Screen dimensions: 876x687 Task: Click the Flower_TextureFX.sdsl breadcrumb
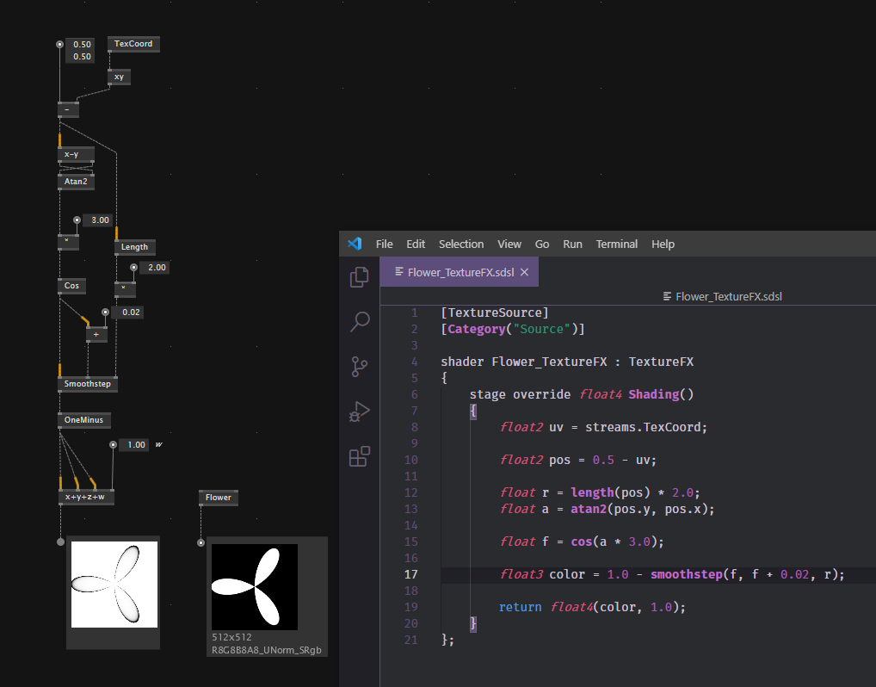coord(722,296)
